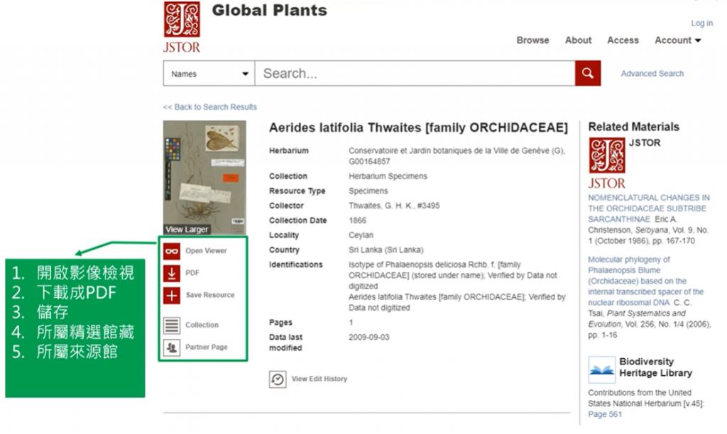
Task: Click the Biodiversity Heritage Library logo
Action: [x=601, y=369]
